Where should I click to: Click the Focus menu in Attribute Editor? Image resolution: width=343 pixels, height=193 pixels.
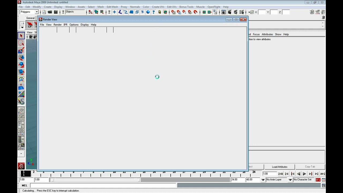click(256, 34)
